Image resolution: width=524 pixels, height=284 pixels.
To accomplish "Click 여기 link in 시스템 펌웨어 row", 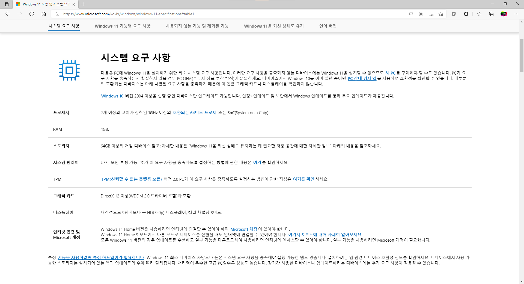I will coord(257,162).
